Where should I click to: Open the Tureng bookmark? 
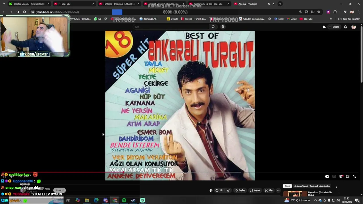tap(194, 19)
